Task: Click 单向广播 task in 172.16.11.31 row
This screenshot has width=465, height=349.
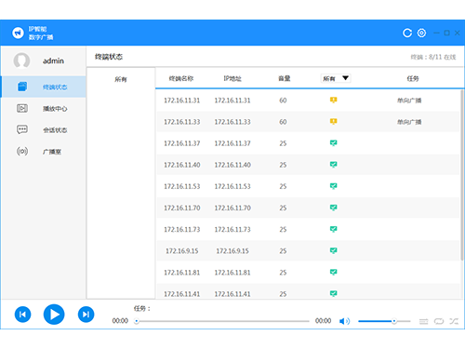Action: (x=409, y=101)
